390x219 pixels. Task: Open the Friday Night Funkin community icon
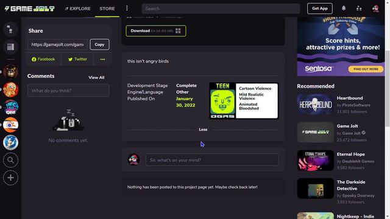pos(10,107)
